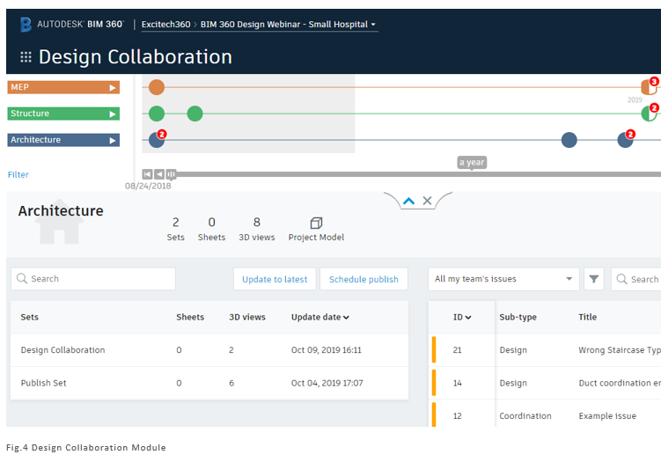
Task: Select the first Architecture package with 2 badge
Action: tap(157, 140)
